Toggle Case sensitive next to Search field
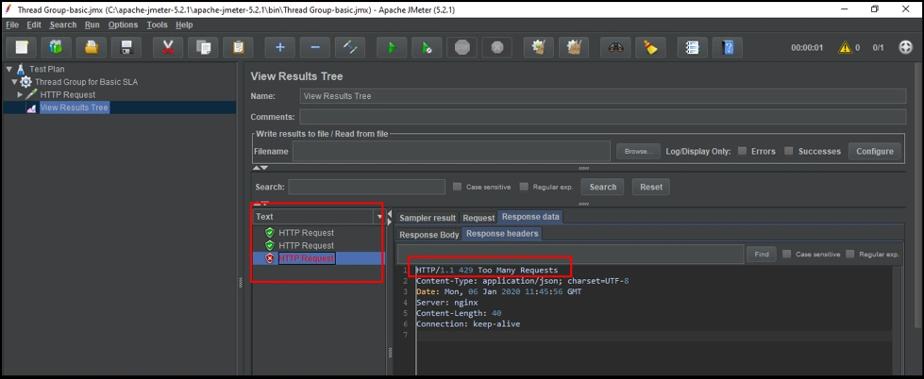 [x=458, y=187]
